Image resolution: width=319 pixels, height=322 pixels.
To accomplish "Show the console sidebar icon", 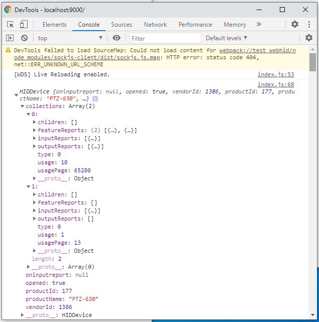I will pyautogui.click(x=10, y=38).
